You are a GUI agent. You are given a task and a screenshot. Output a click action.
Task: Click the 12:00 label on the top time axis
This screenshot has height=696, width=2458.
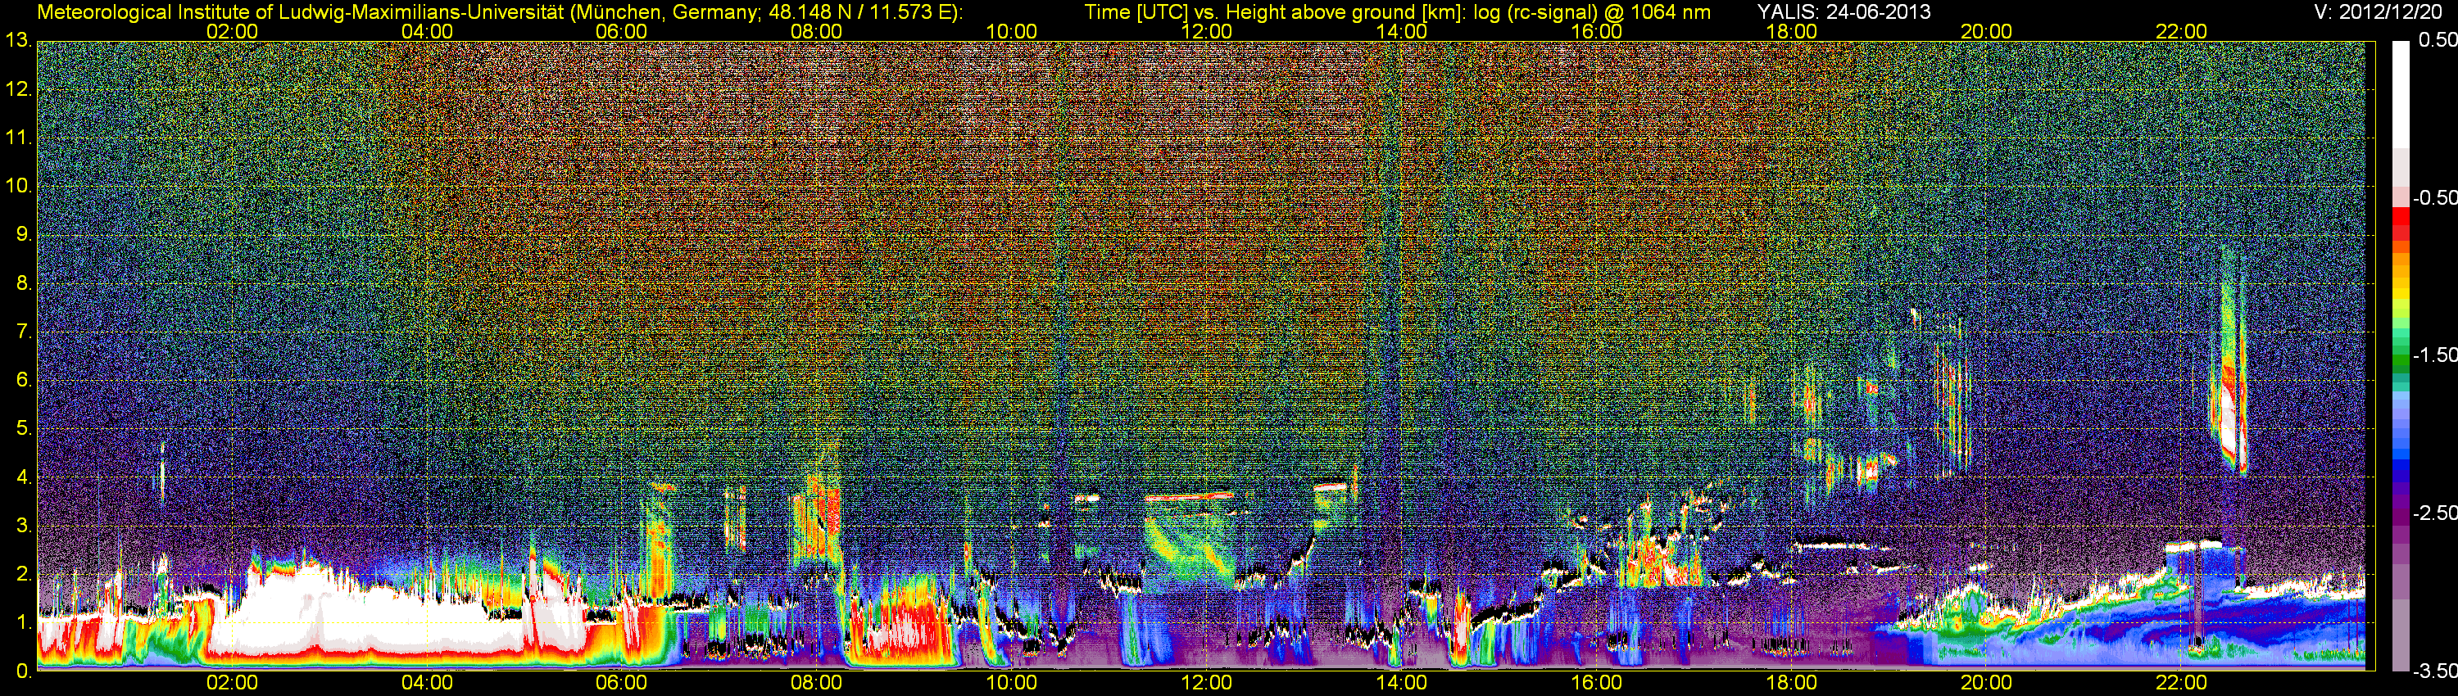[x=1206, y=31]
